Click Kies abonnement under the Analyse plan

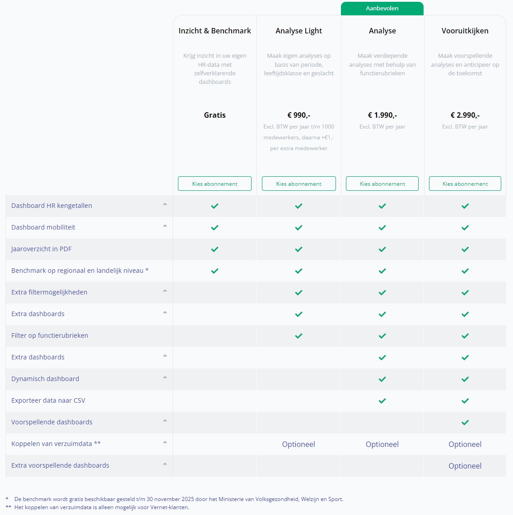(x=382, y=184)
